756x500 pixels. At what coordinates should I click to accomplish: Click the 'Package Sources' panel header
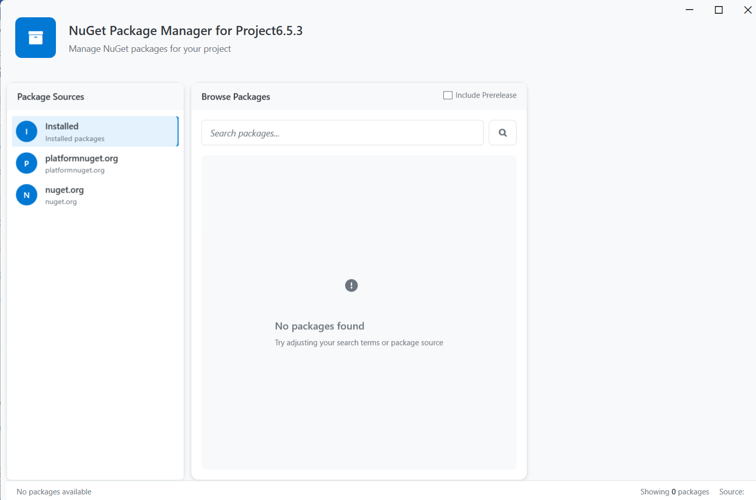[x=51, y=97]
